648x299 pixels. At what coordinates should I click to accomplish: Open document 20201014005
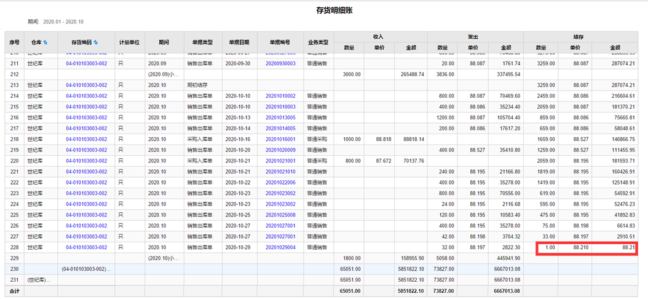pos(280,129)
